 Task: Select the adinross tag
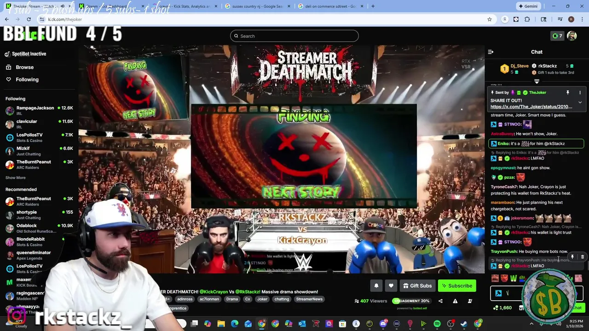tap(185, 299)
